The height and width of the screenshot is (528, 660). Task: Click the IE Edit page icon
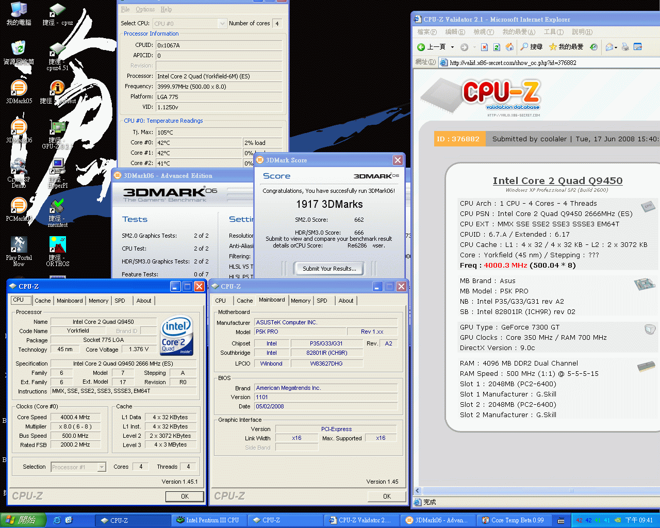(x=638, y=47)
